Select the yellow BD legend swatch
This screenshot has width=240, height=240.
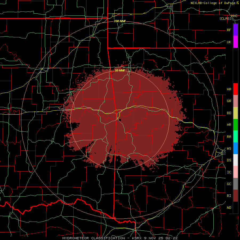click(x=235, y=113)
